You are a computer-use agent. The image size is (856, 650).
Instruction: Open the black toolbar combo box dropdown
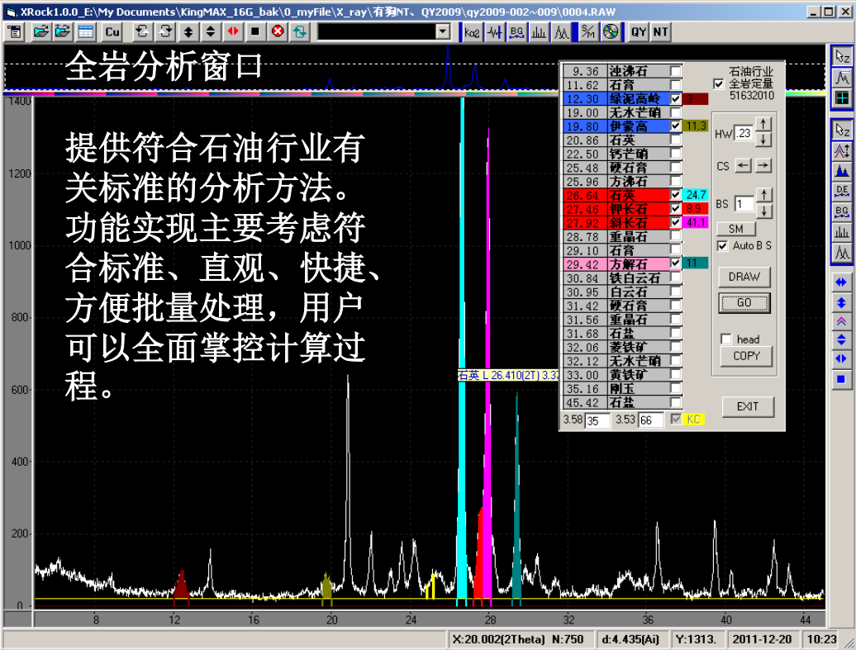[443, 31]
